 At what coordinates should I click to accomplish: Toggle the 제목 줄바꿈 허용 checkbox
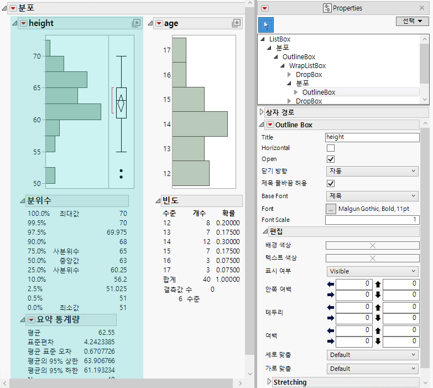coord(331,183)
